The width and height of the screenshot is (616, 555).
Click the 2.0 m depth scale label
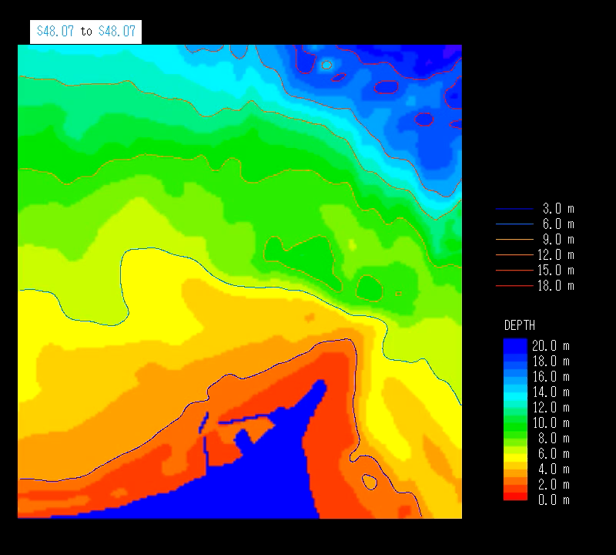pyautogui.click(x=551, y=485)
